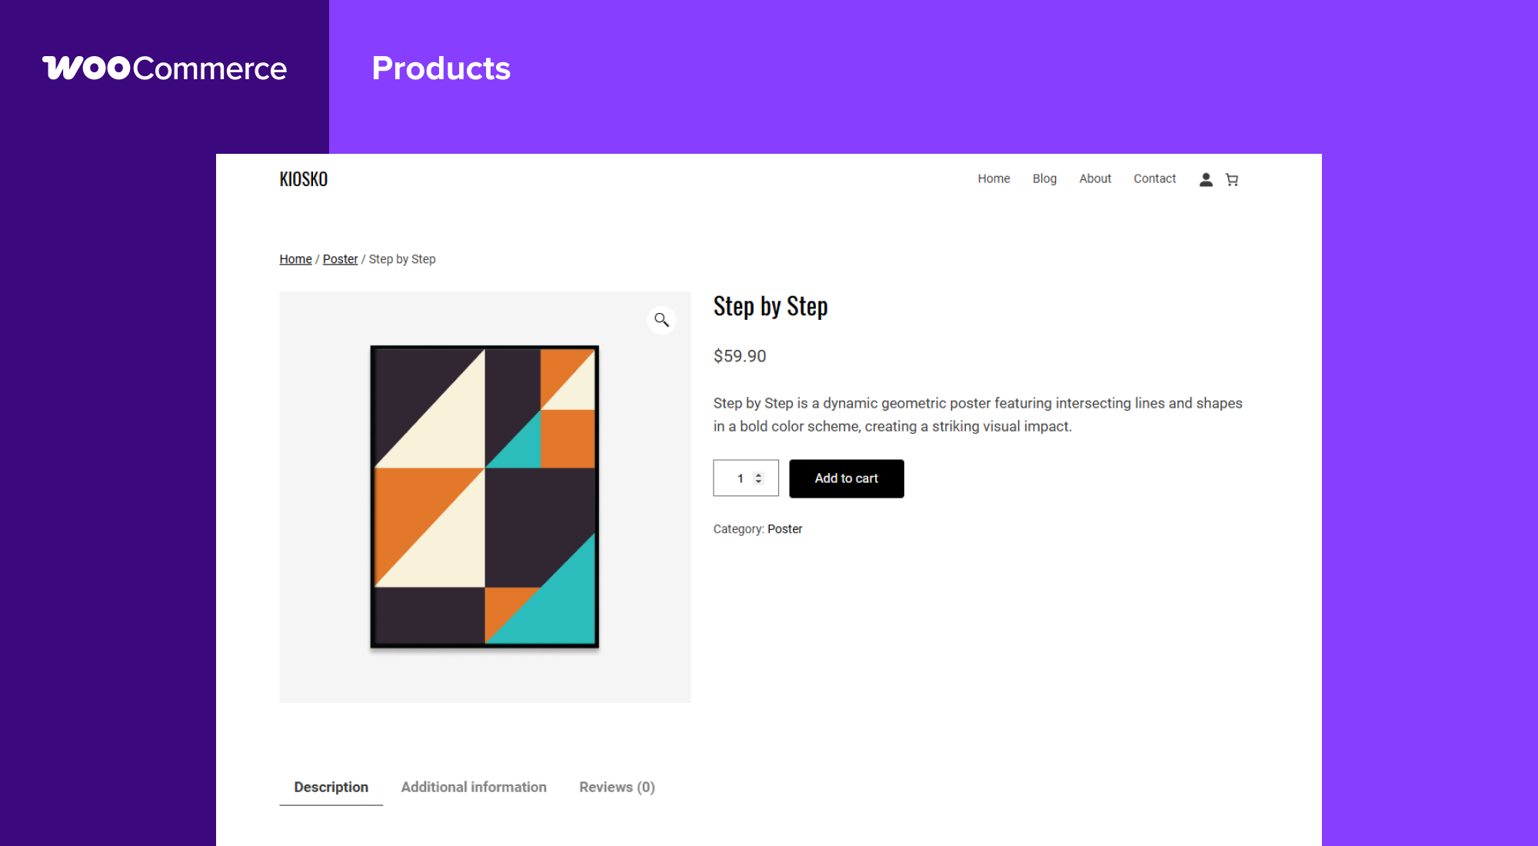Click the quantity input field
The width and height of the screenshot is (1538, 846).
click(737, 478)
